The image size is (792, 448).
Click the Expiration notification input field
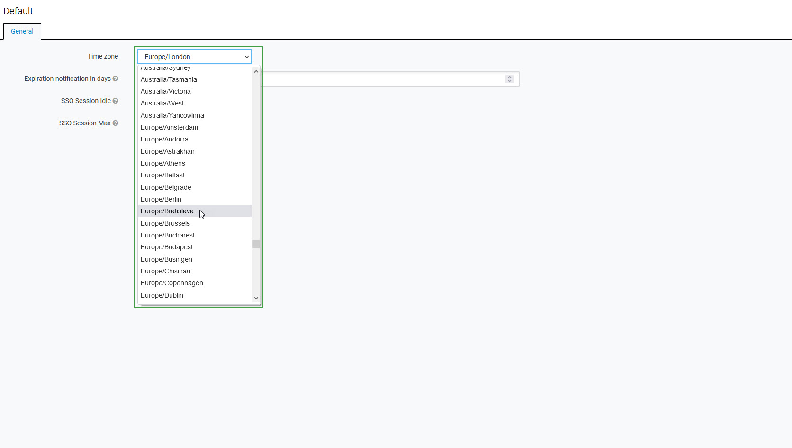click(x=384, y=79)
